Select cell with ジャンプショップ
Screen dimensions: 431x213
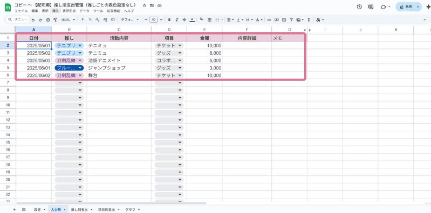[x=119, y=68]
